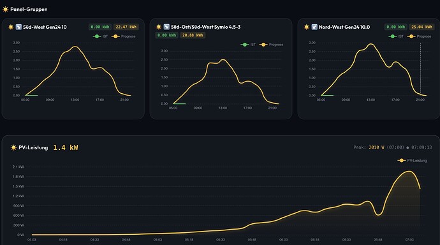Click the 07:09:13 timestamp
Screen dimensions: 440x245
422,147
